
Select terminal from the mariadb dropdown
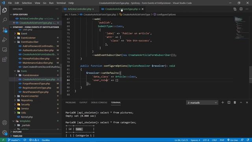coord(202,103)
